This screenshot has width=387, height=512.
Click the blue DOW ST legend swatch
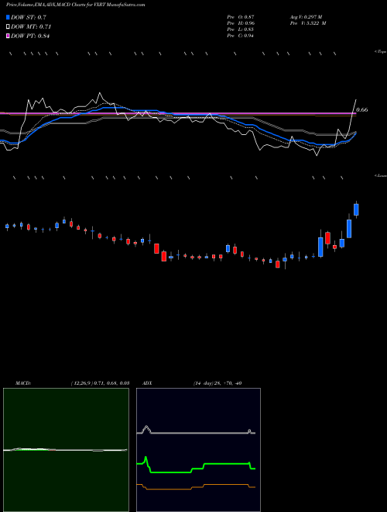pos(9,17)
